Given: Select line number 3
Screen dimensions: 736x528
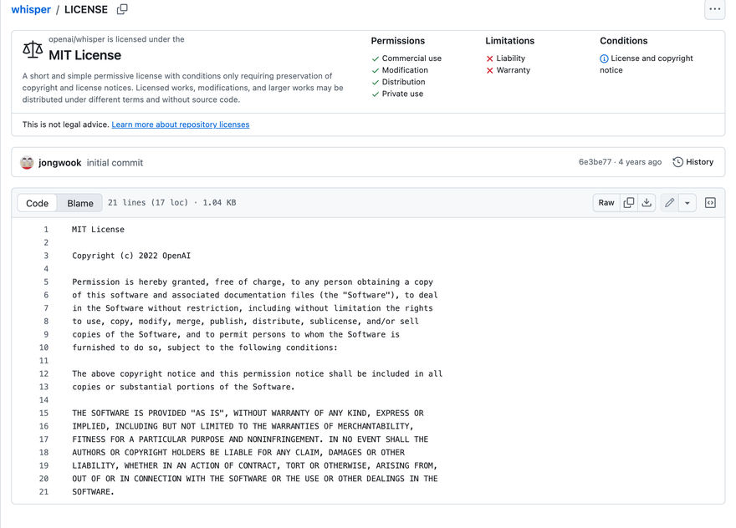Looking at the screenshot, I should [46, 256].
